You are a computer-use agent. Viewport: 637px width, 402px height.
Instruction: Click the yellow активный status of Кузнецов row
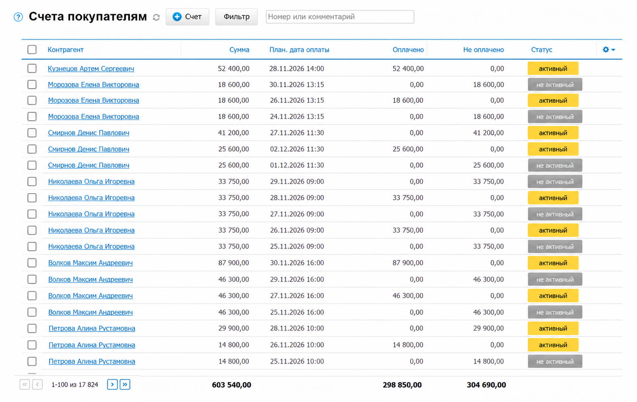pos(553,69)
